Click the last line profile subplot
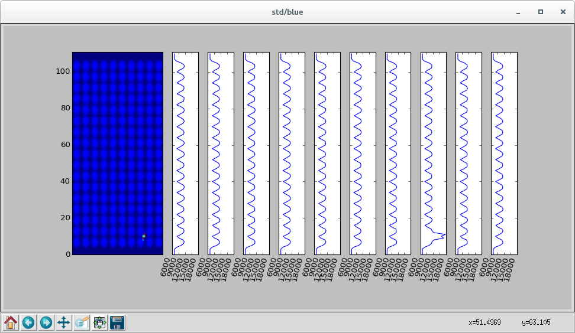 click(504, 154)
